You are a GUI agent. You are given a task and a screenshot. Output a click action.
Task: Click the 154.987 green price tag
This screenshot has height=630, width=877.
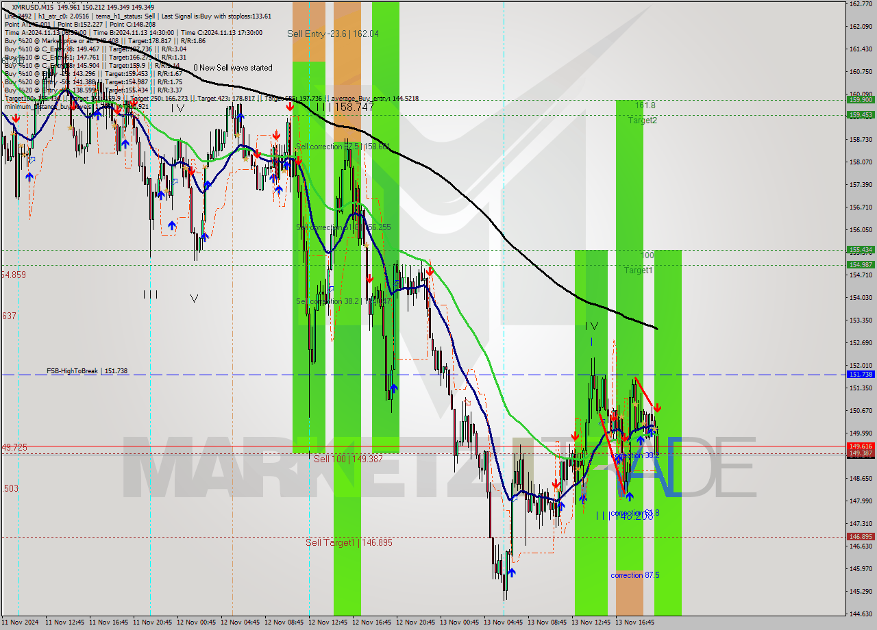(x=861, y=265)
